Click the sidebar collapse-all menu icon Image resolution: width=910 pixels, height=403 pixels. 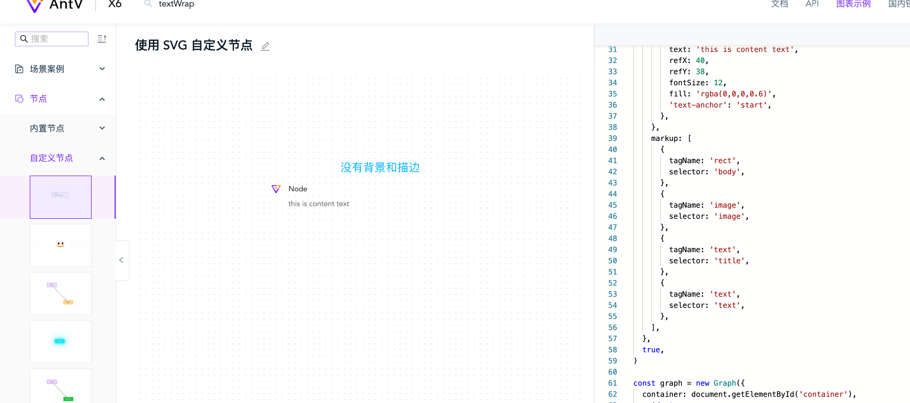102,39
